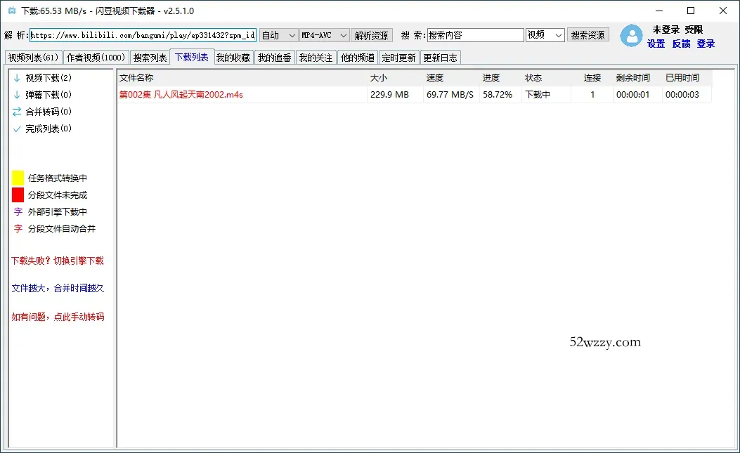Click the red 分段文件未完成 color swatch
Viewport: 740px width, 453px height.
pyautogui.click(x=18, y=195)
